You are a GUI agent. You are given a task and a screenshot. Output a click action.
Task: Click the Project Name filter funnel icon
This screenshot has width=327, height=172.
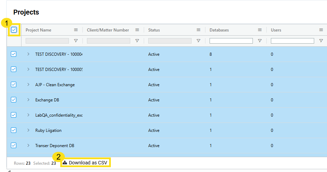coord(76,41)
